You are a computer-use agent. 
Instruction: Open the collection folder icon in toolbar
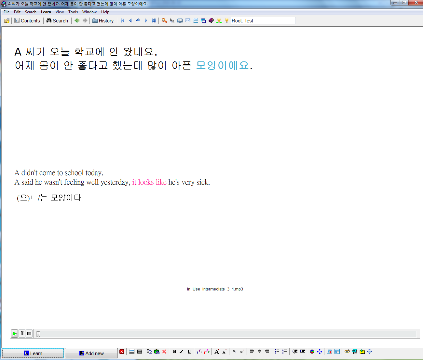pyautogui.click(x=7, y=20)
